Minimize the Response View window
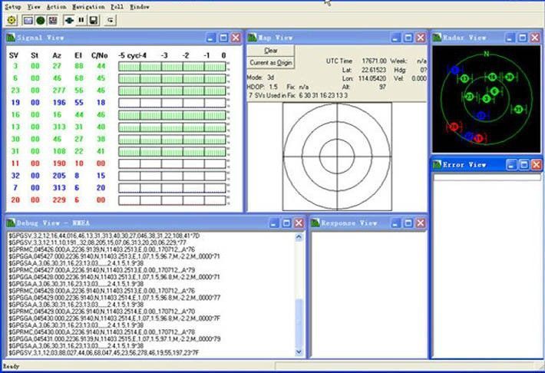This screenshot has height=373, width=545. click(x=395, y=223)
